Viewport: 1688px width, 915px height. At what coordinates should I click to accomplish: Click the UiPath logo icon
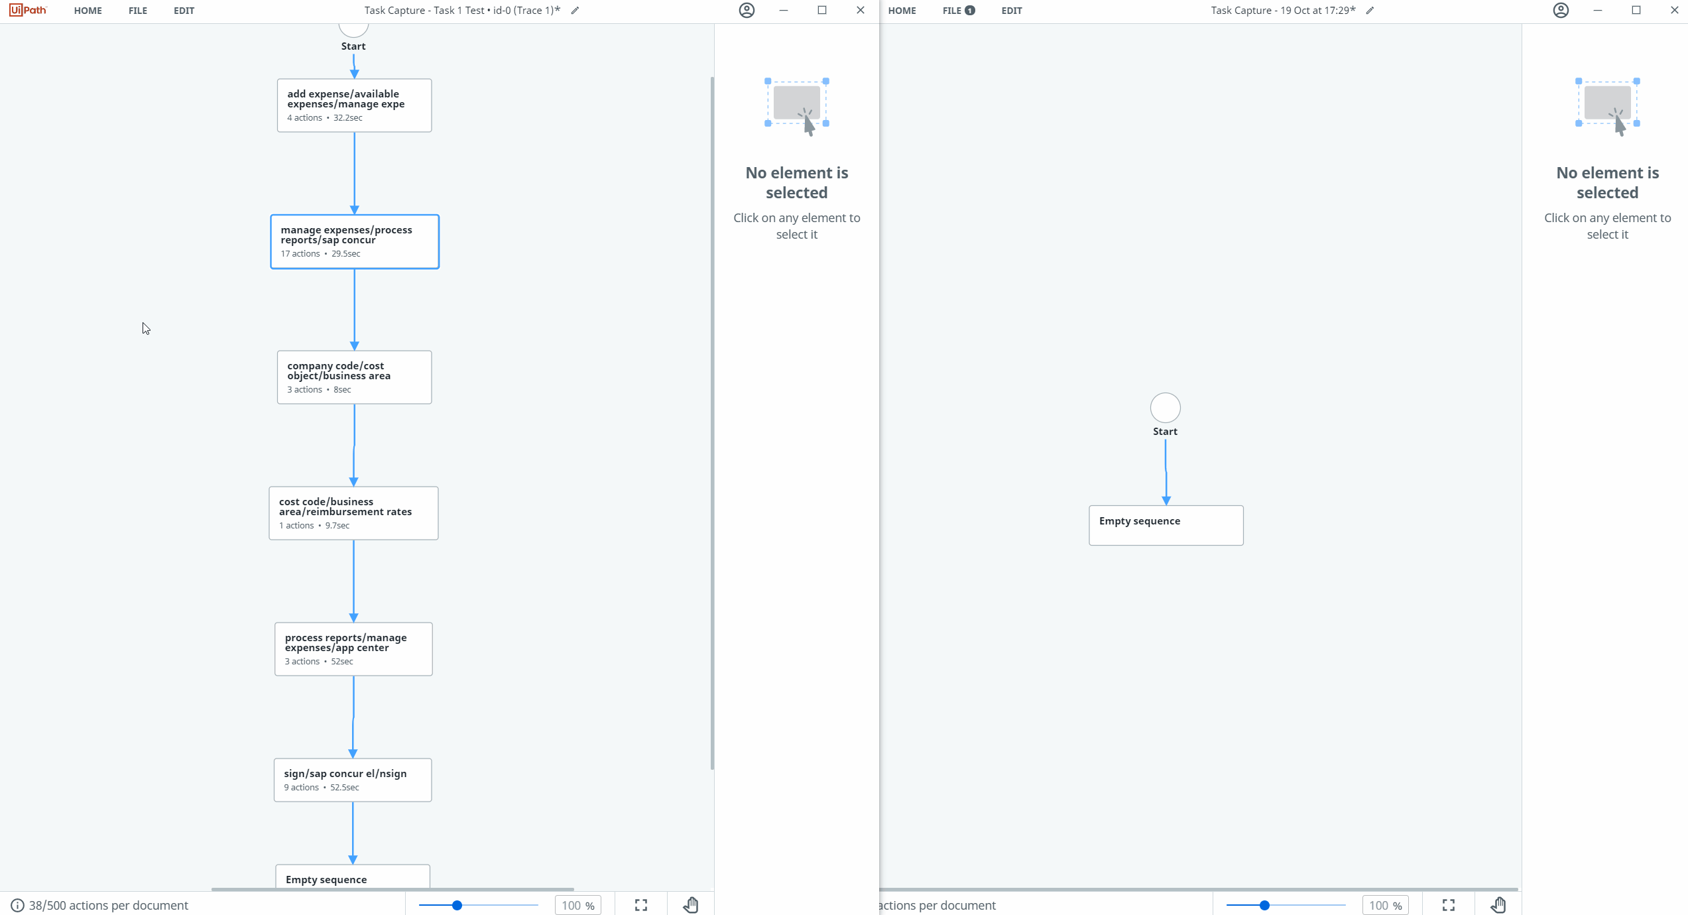click(x=28, y=10)
